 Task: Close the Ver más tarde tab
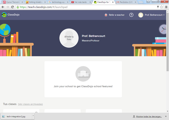[x=90, y=2]
